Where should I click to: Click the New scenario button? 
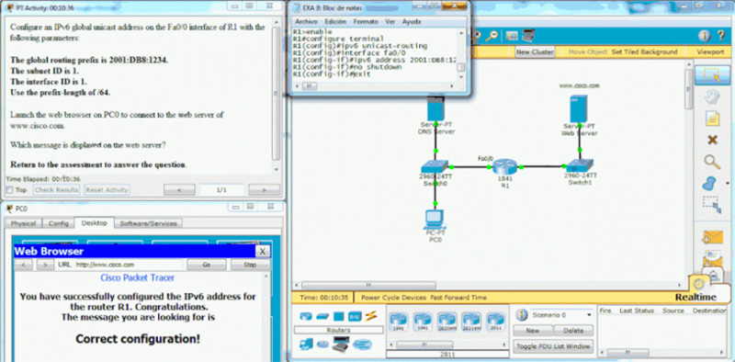click(x=532, y=331)
